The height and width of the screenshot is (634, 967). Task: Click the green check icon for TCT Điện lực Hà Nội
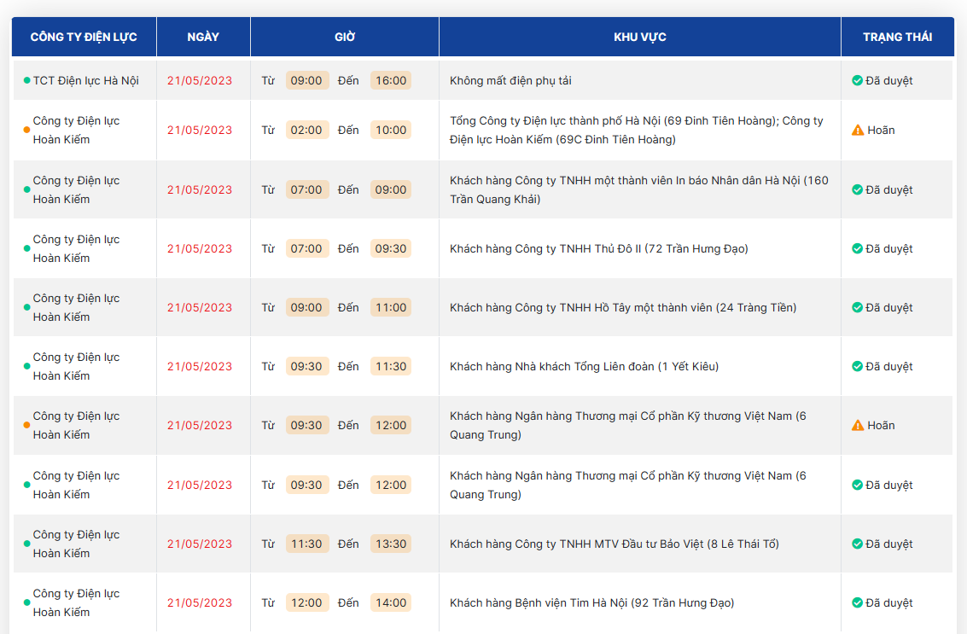point(857,80)
